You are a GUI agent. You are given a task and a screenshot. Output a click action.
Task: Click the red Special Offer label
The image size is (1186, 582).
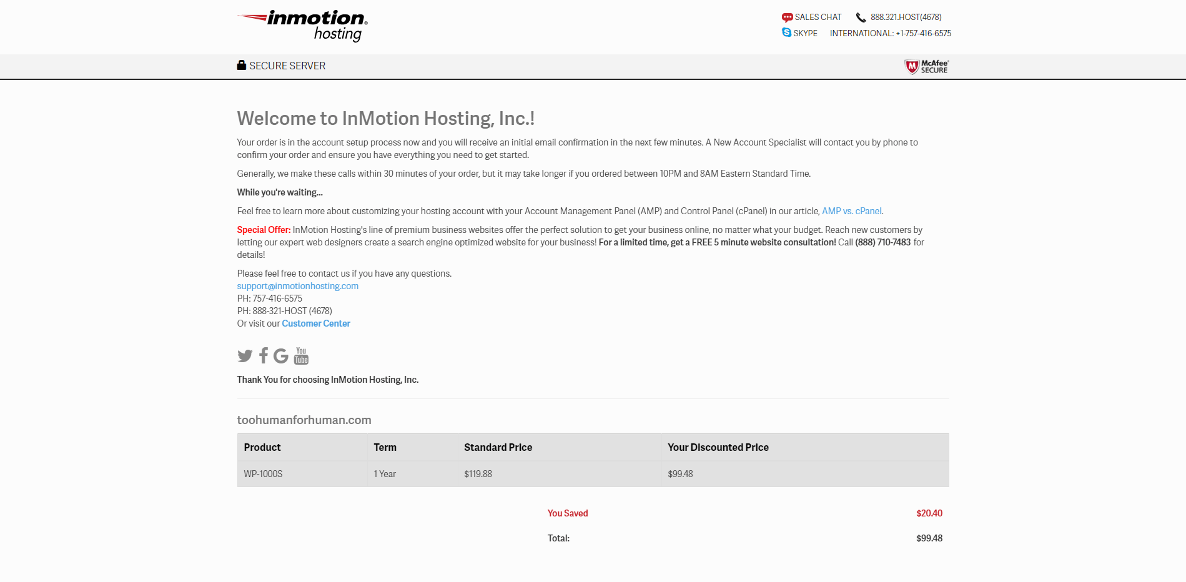(x=264, y=230)
